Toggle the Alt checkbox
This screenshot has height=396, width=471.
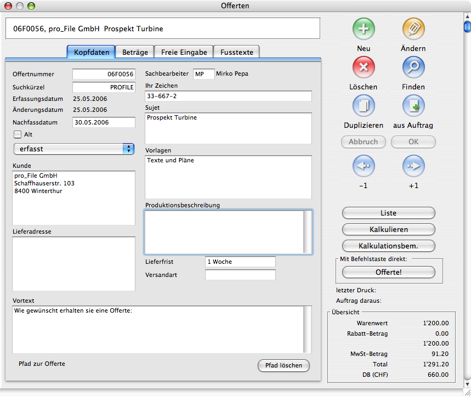click(18, 134)
